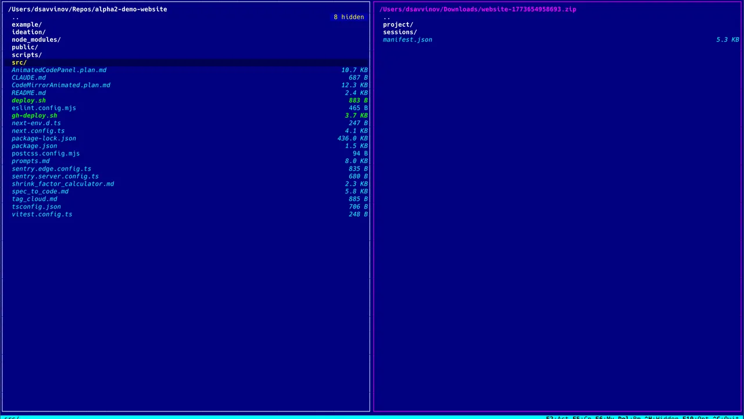The width and height of the screenshot is (744, 419).
Task: Select the tag_cloud.md file
Action: click(34, 198)
